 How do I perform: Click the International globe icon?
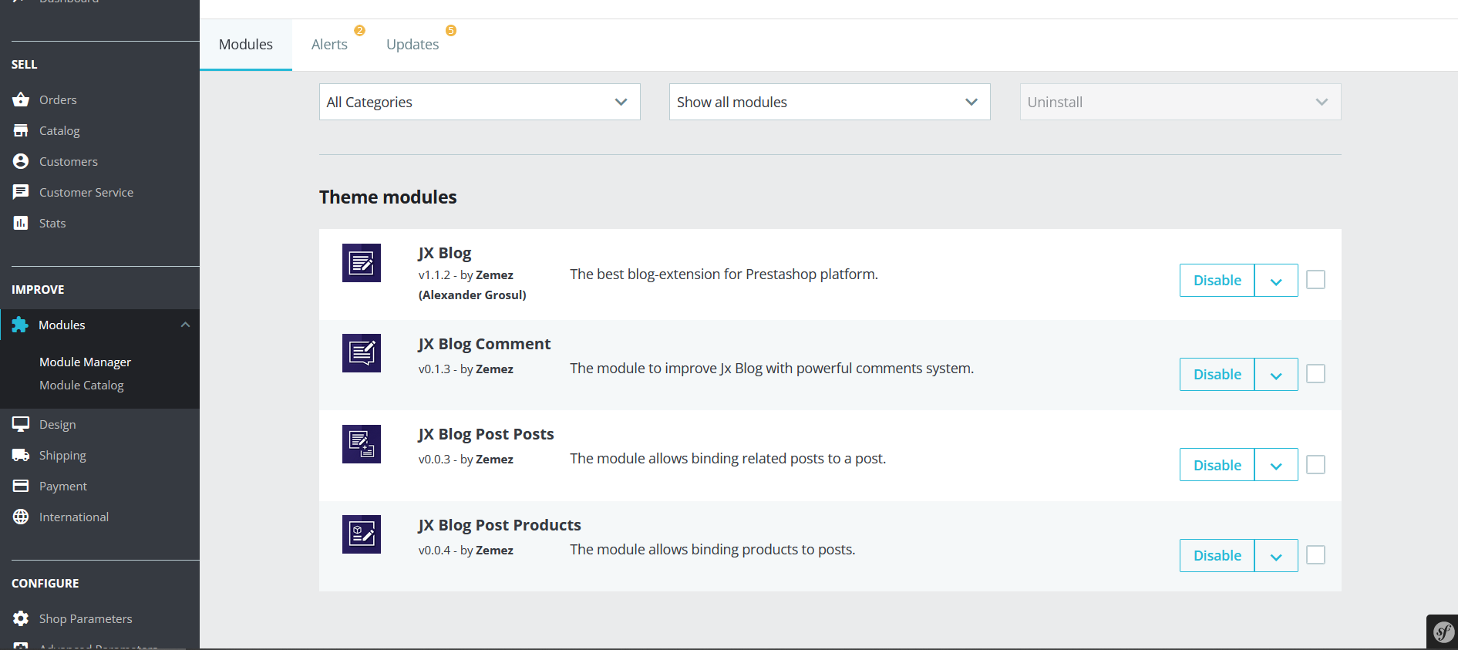pyautogui.click(x=21, y=517)
